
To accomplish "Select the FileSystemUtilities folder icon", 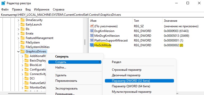I will click(23, 47).
